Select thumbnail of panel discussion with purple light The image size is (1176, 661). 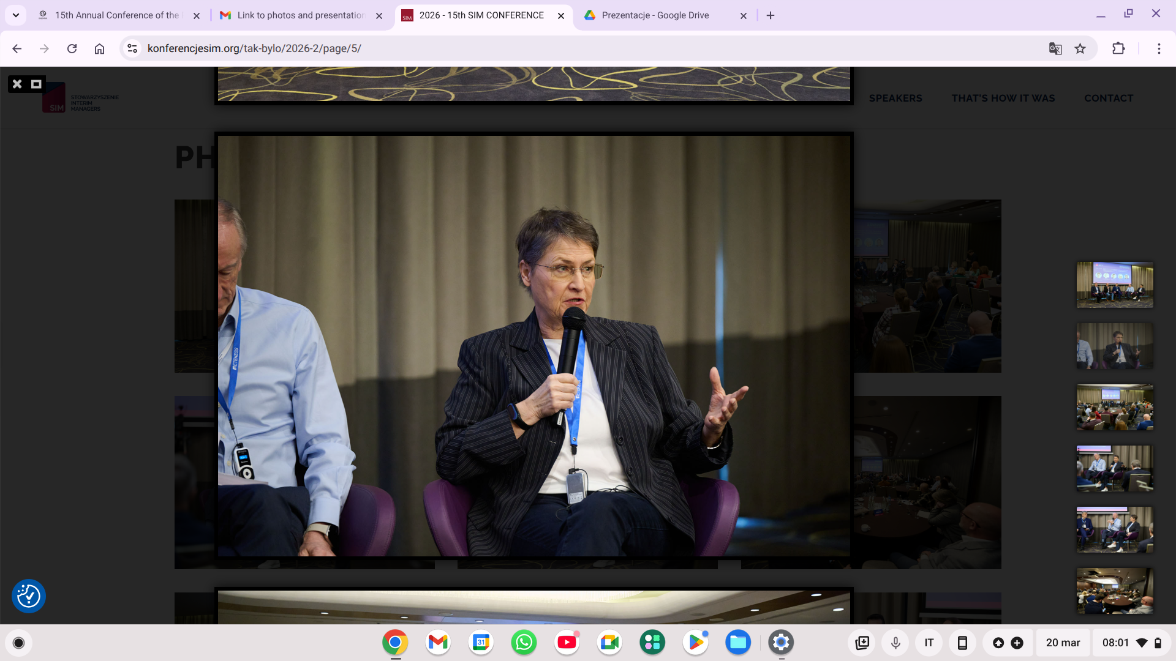tap(1115, 529)
